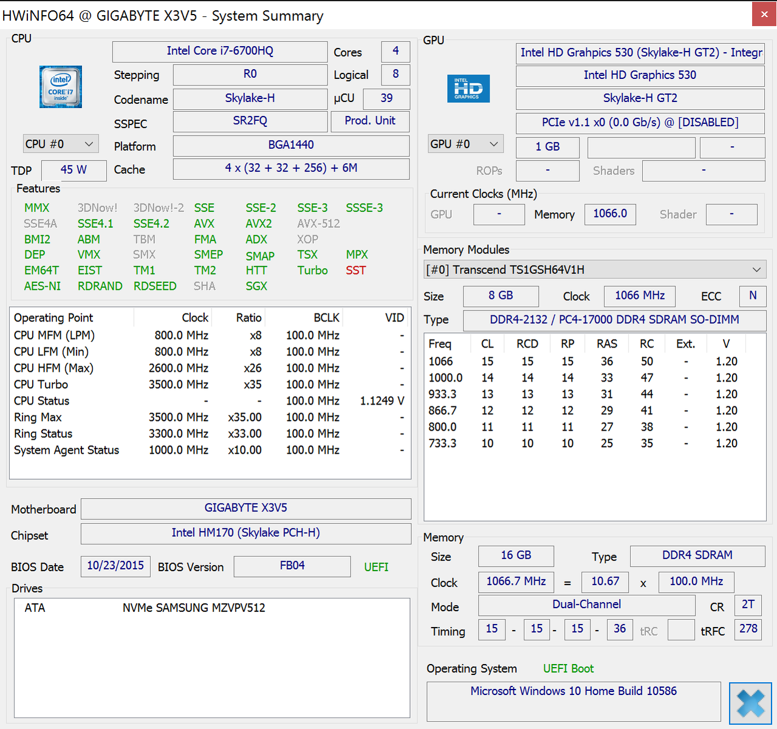This screenshot has height=729, width=777.
Task: Click the Operating Point column header
Action: pos(72,318)
